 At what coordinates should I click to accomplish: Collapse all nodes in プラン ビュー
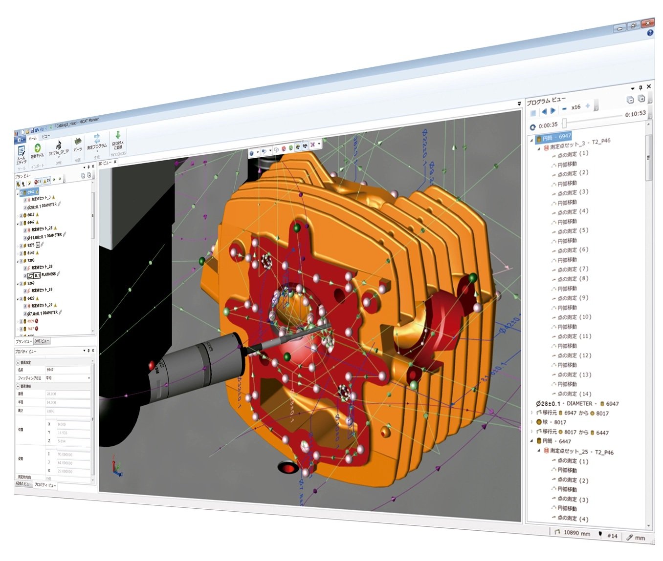coord(83,176)
